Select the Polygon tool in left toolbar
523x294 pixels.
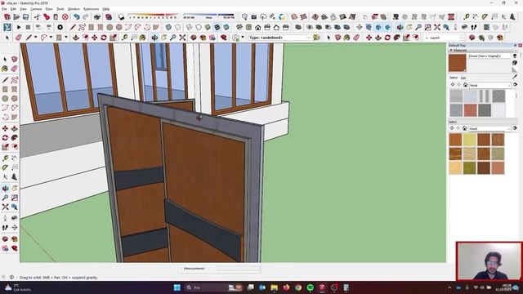[x=15, y=99]
